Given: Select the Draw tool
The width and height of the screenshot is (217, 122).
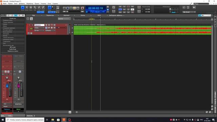Looking at the screenshot, I should pyautogui.click(x=39, y=7).
